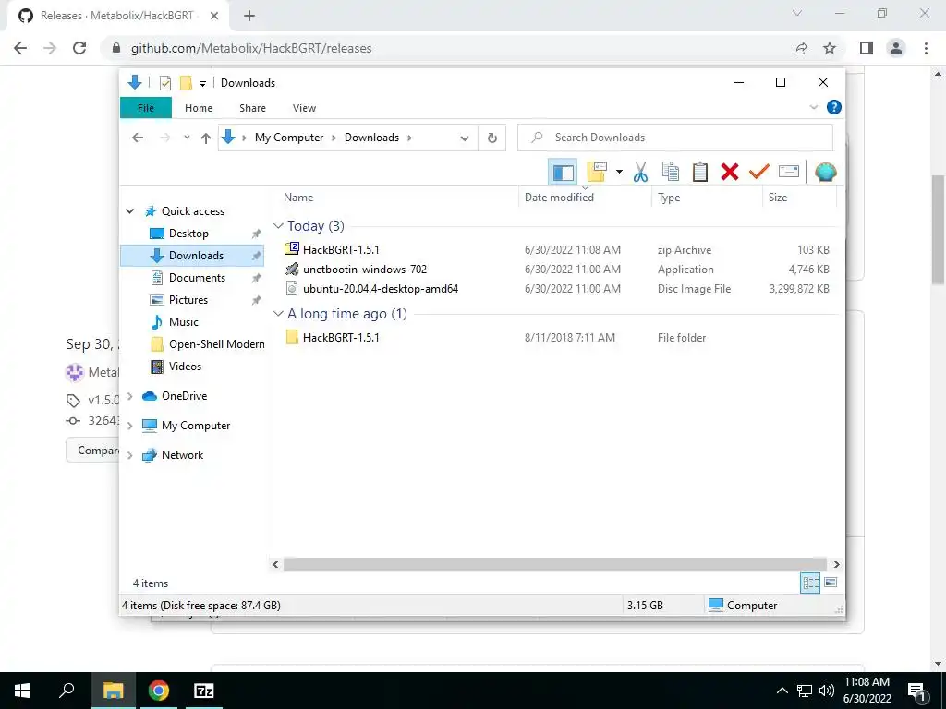
Task: Click Downloads in the address breadcrumb
Action: point(371,138)
